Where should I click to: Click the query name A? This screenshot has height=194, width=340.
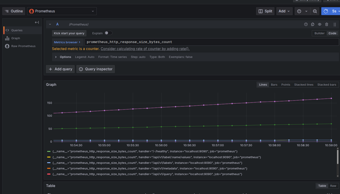point(57,24)
